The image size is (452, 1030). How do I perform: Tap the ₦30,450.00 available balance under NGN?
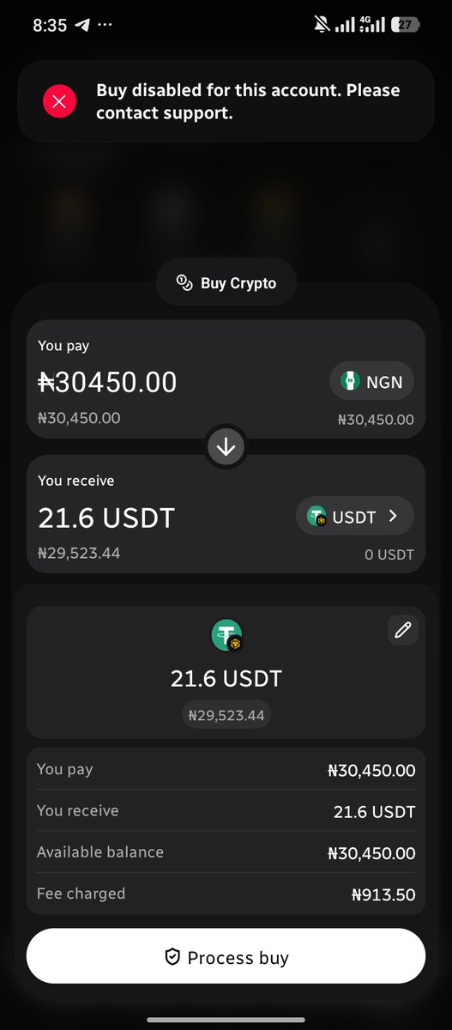coord(376,420)
